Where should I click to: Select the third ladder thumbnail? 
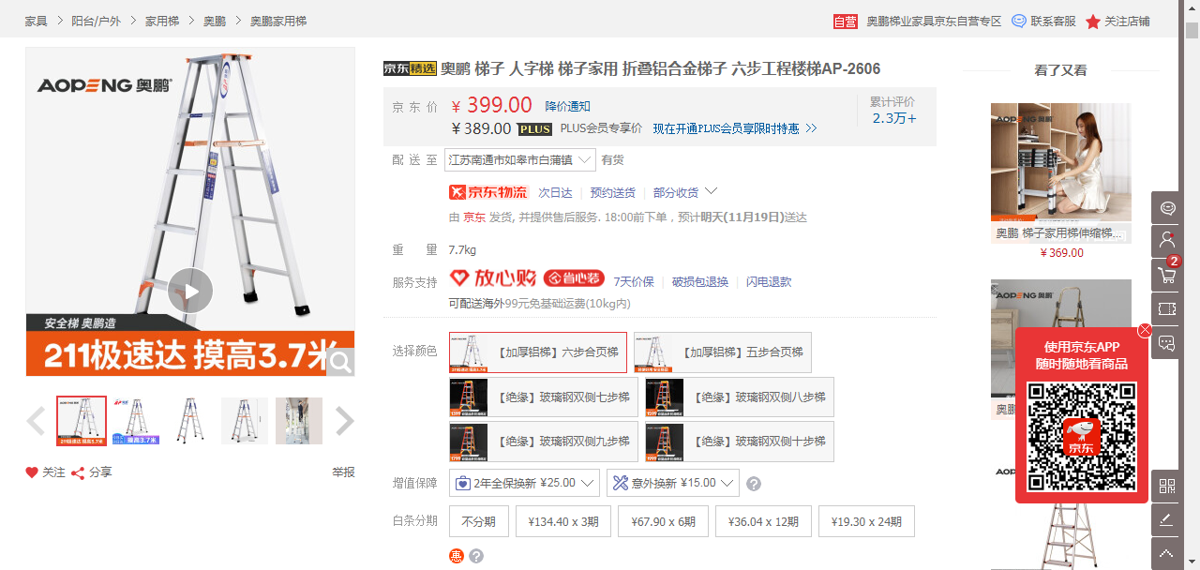(190, 421)
